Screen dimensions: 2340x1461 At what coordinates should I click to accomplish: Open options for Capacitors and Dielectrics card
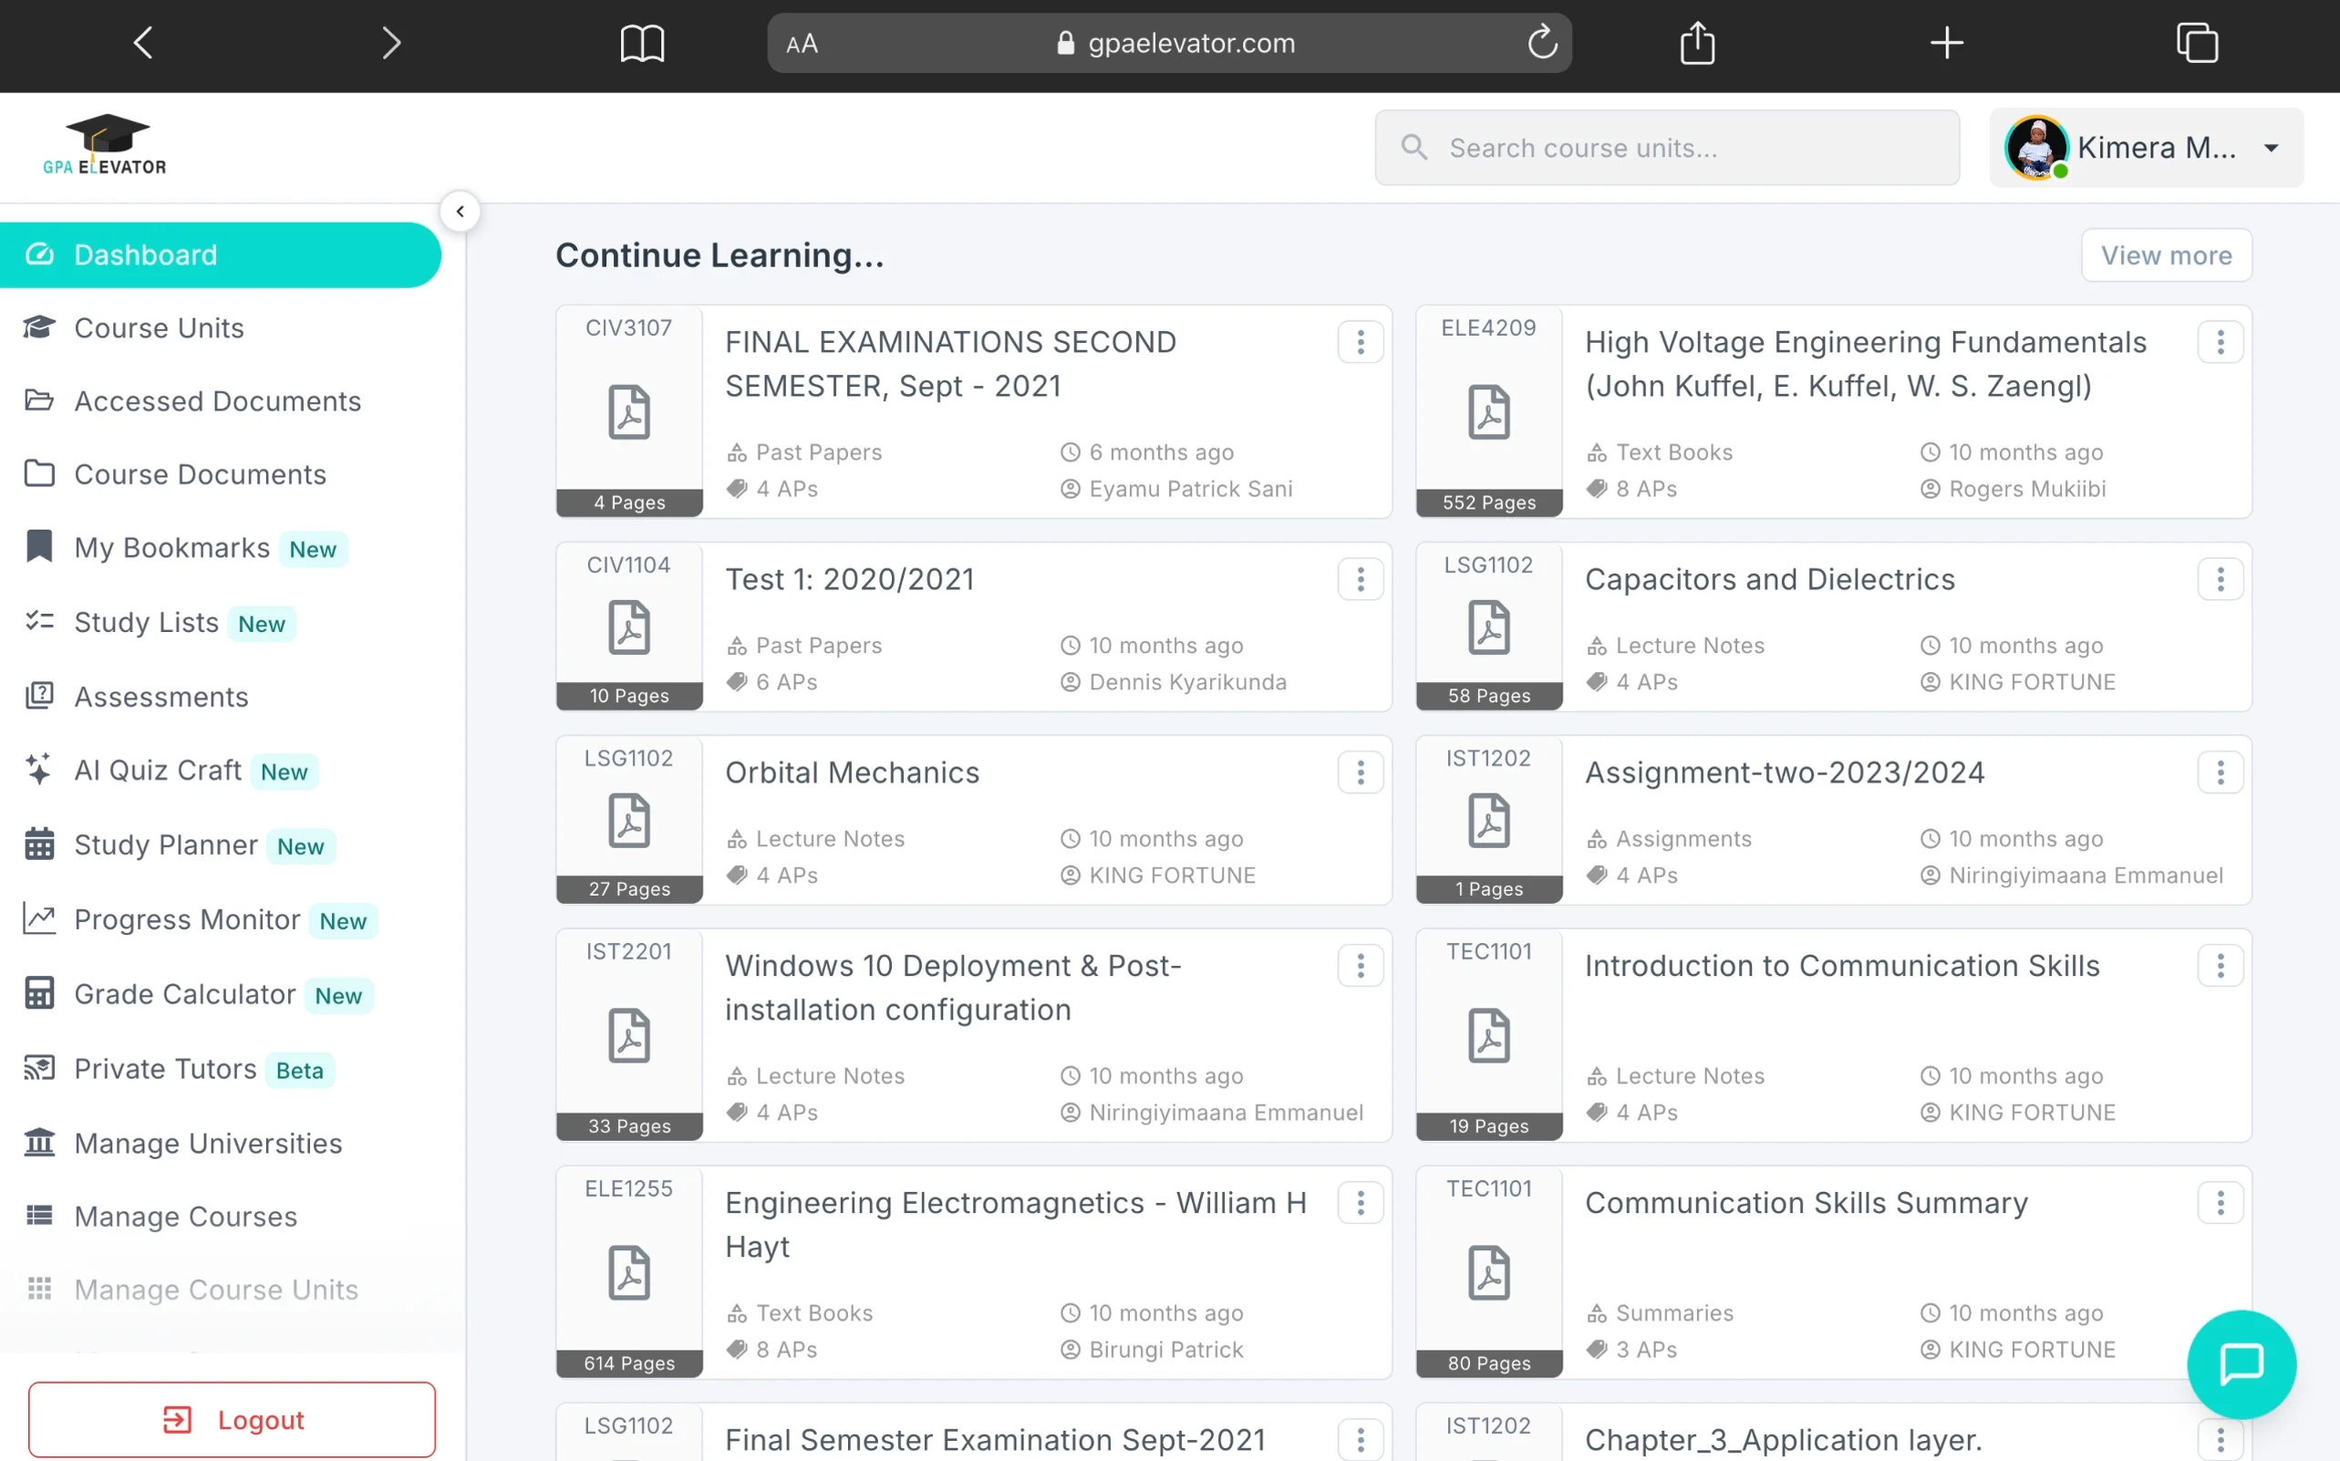coord(2221,579)
